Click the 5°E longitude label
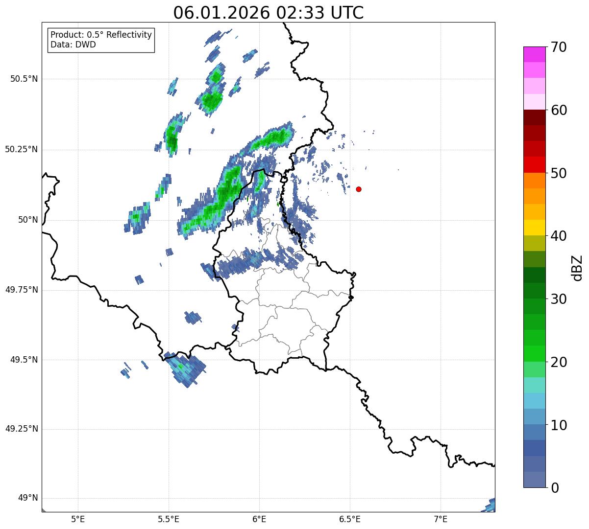Image resolution: width=589 pixels, height=529 pixels. click(x=78, y=519)
